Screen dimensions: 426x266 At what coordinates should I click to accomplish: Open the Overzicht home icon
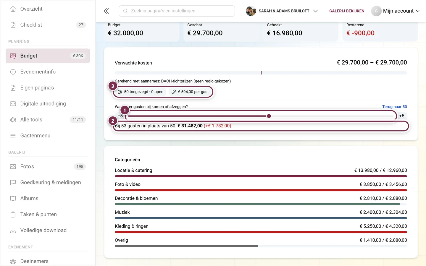[x=13, y=9]
